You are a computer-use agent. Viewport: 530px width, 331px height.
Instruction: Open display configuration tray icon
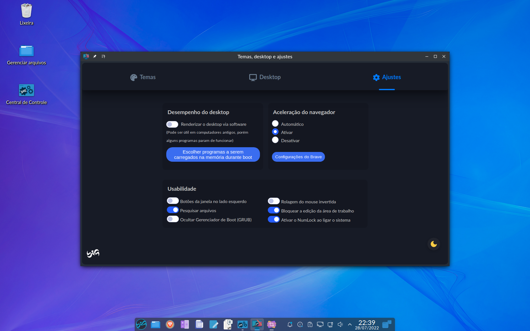coord(320,324)
